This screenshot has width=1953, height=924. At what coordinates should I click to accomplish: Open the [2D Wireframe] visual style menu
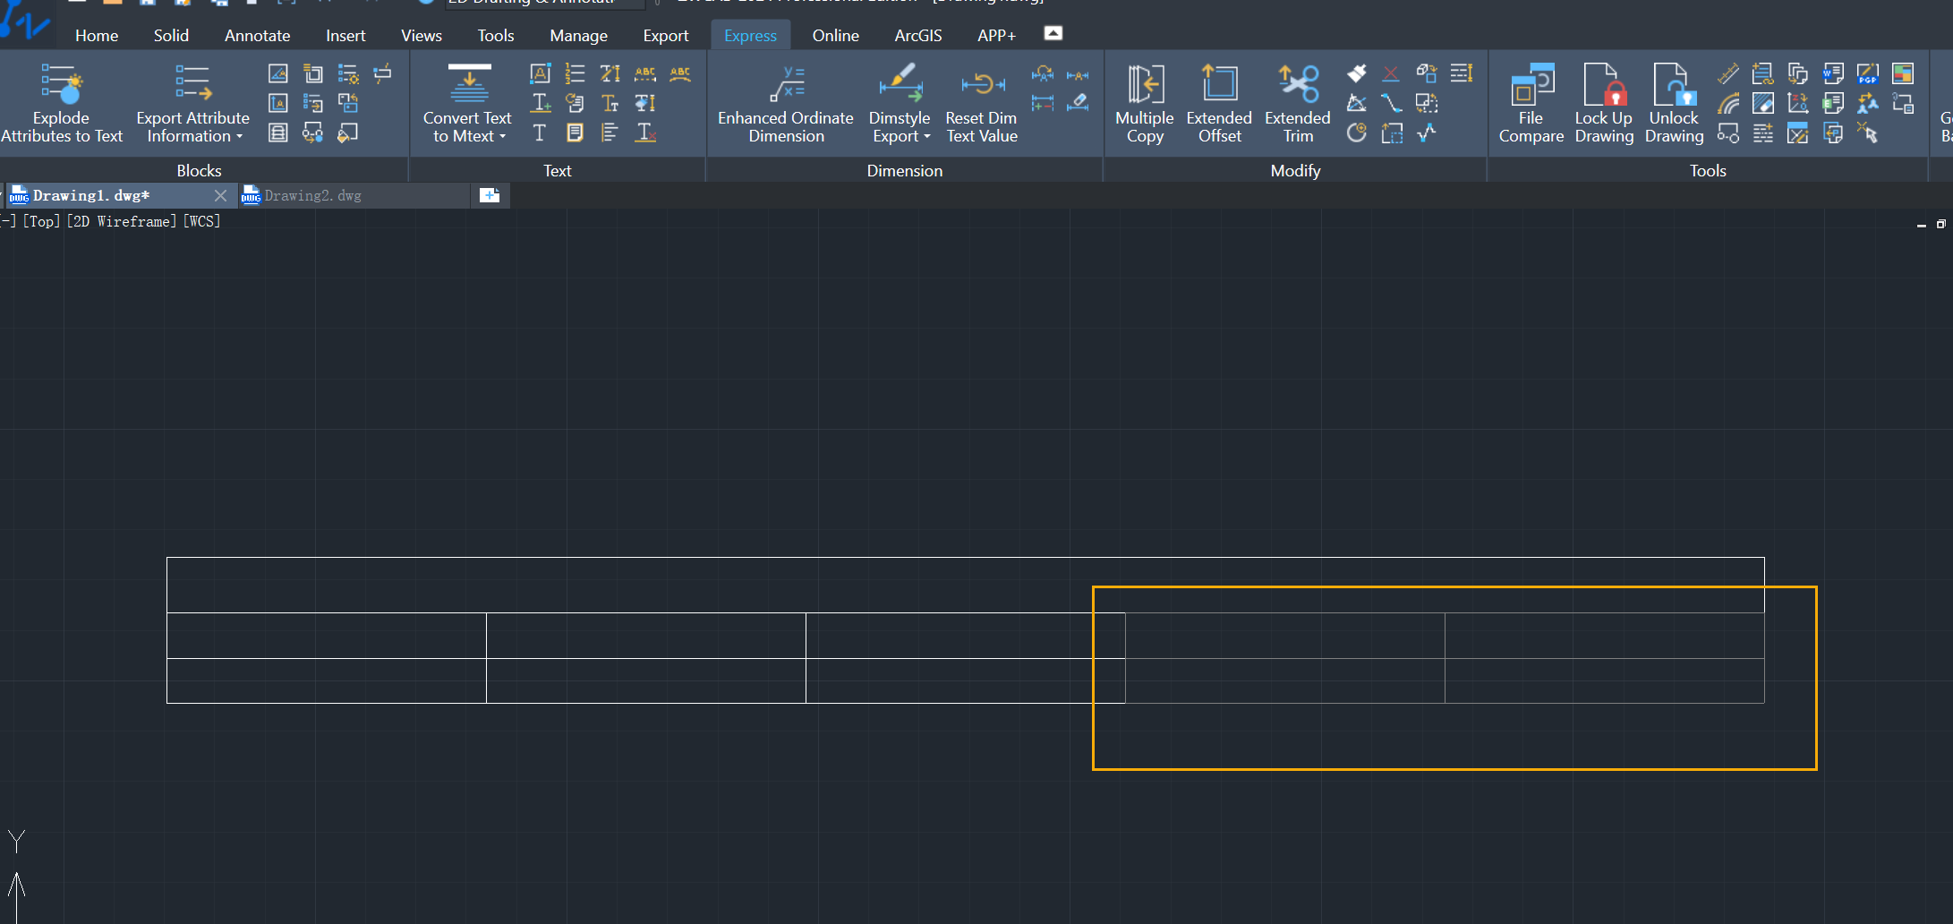pos(122,221)
